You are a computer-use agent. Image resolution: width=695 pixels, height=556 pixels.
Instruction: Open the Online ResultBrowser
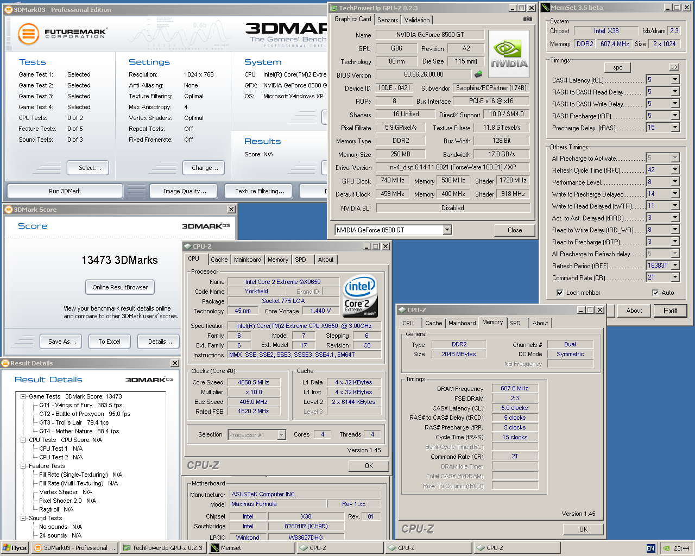click(x=120, y=287)
